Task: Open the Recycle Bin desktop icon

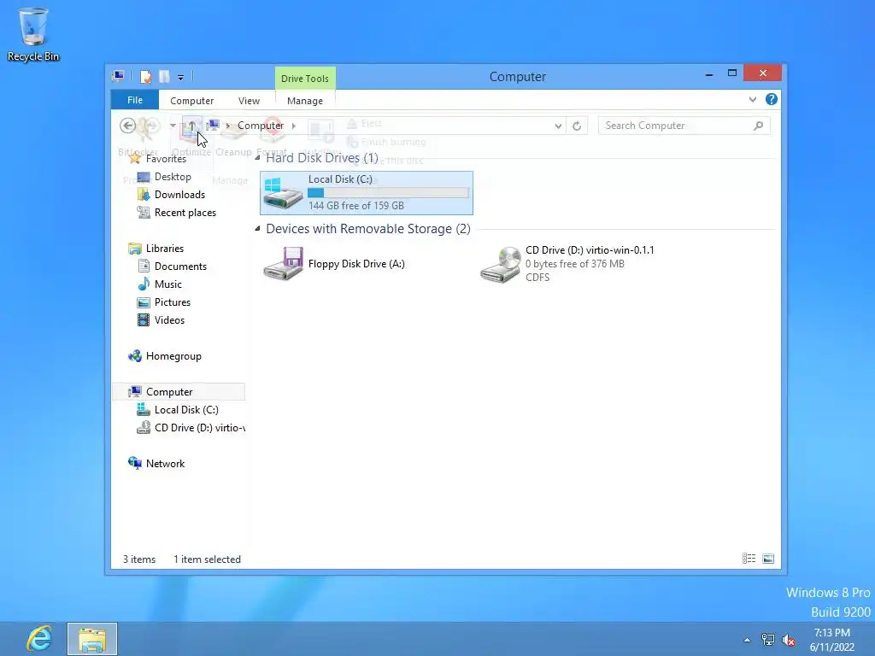Action: (33, 34)
